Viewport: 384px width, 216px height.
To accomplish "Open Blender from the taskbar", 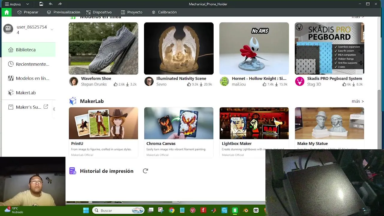I will point(246,210).
